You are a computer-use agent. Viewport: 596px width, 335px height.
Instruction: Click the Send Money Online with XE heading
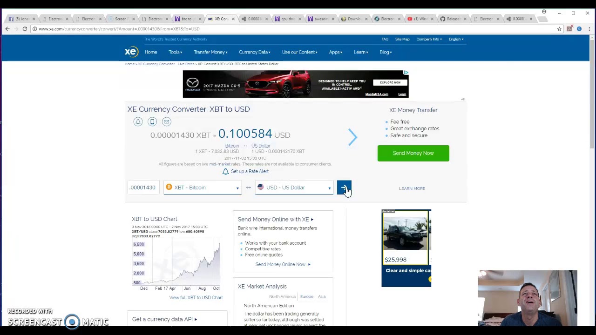pos(275,219)
